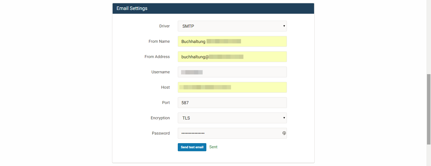Open the Driver dropdown arrow
The height and width of the screenshot is (166, 431).
click(284, 26)
